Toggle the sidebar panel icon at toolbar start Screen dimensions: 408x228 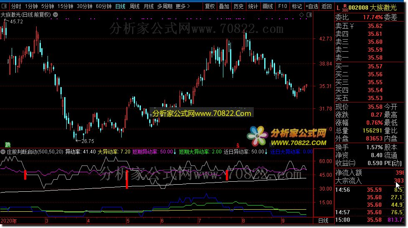point(4,6)
